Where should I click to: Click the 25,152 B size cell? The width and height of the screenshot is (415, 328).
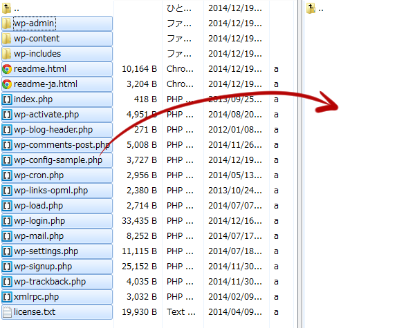[x=140, y=267]
